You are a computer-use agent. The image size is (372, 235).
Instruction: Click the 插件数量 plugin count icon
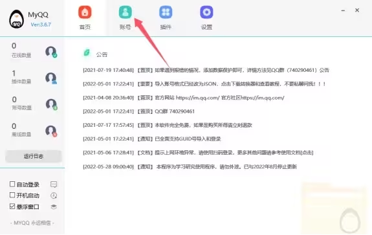pos(51,78)
